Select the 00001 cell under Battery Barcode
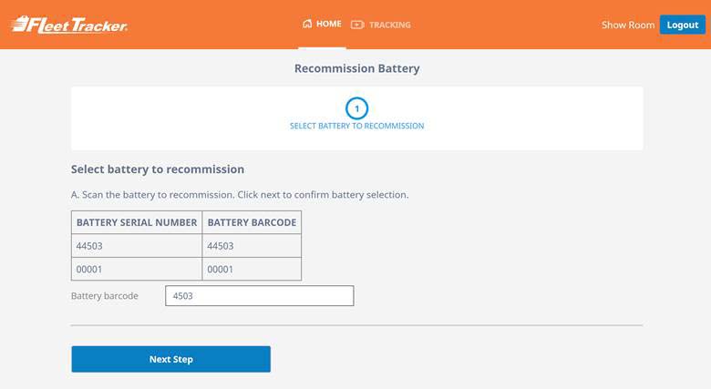The image size is (711, 389). (x=252, y=270)
